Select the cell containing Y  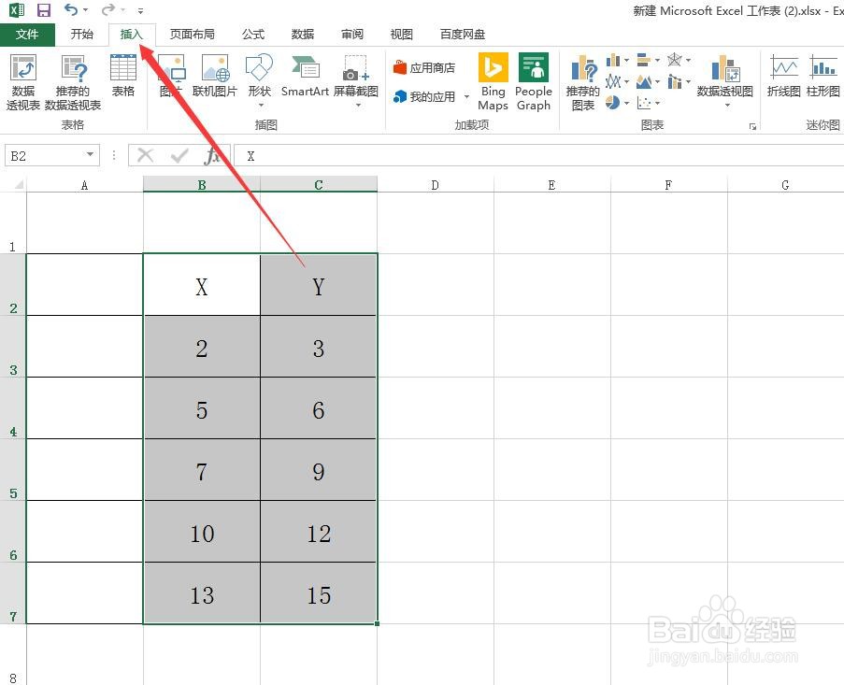tap(319, 285)
